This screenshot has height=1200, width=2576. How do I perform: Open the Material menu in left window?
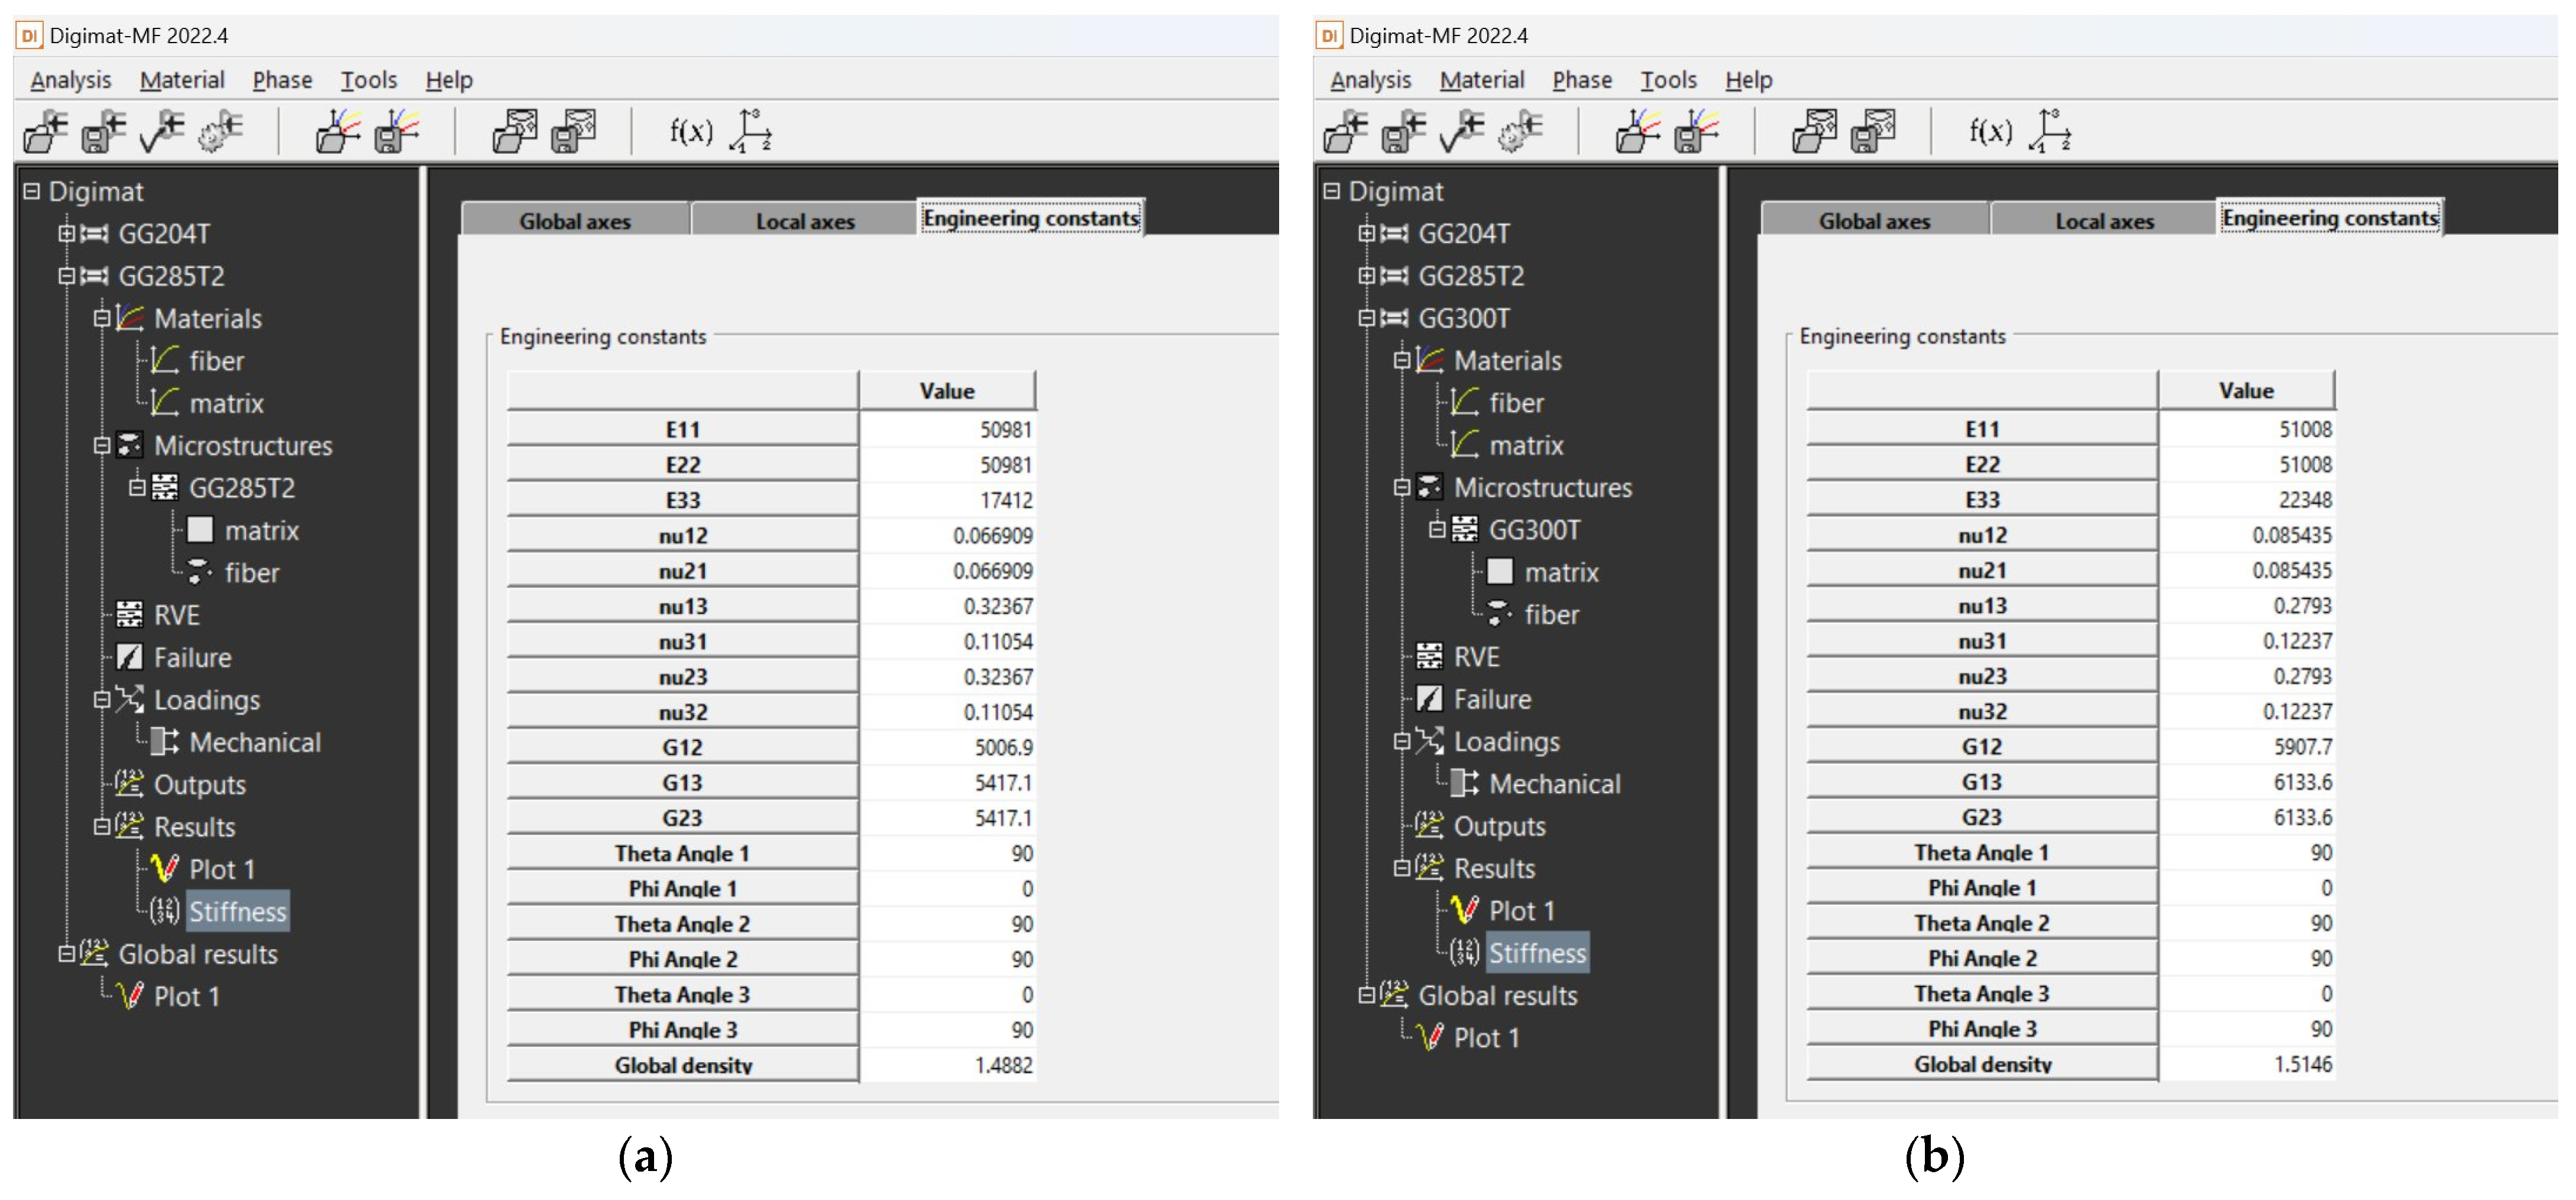click(x=182, y=80)
